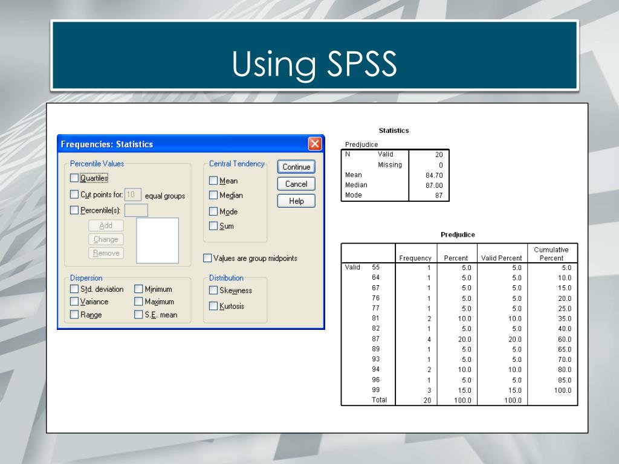Select the Median value 87.00
The width and height of the screenshot is (619, 464).
[434, 185]
